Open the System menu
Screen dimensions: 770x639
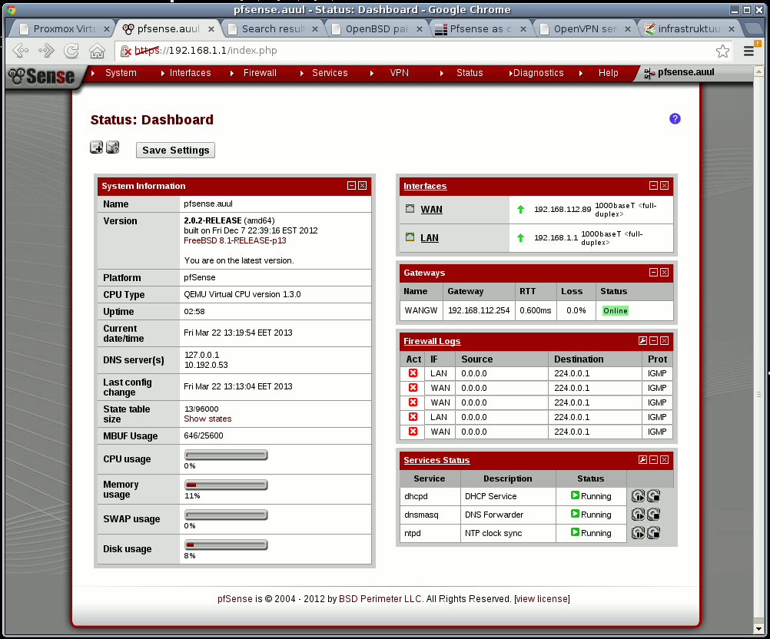pos(121,73)
